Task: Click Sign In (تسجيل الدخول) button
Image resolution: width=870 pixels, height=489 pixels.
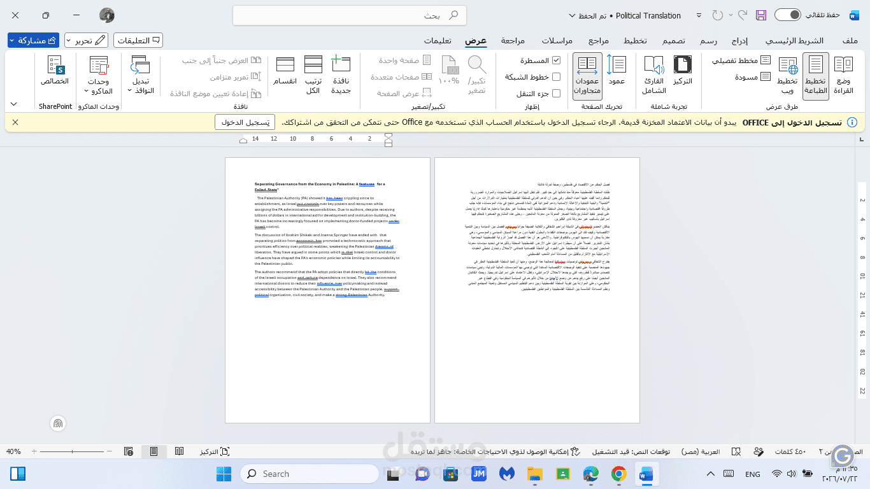Action: pyautogui.click(x=245, y=122)
